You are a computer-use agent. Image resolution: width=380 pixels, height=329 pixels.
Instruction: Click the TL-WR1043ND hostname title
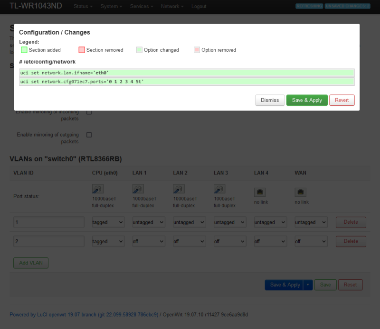point(36,6)
